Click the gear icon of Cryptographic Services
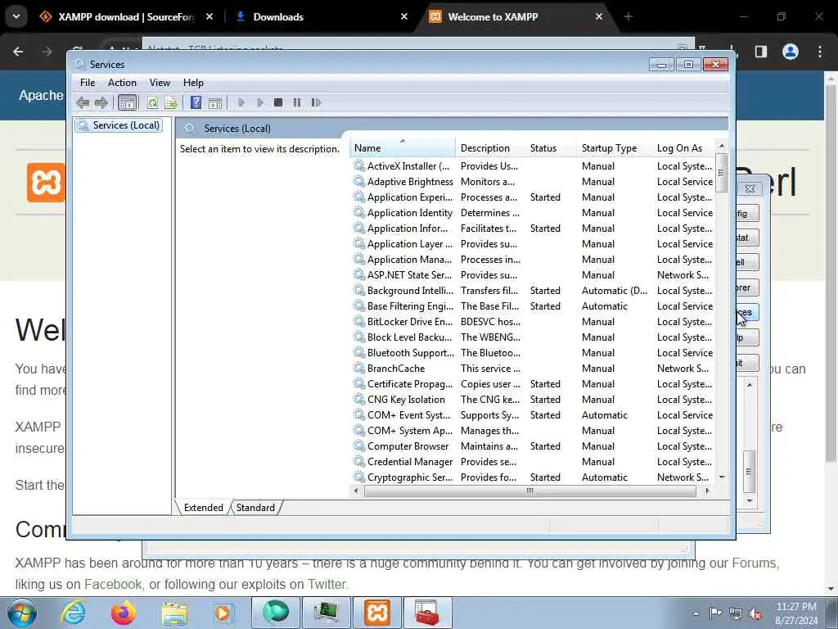This screenshot has height=629, width=838. 359,477
